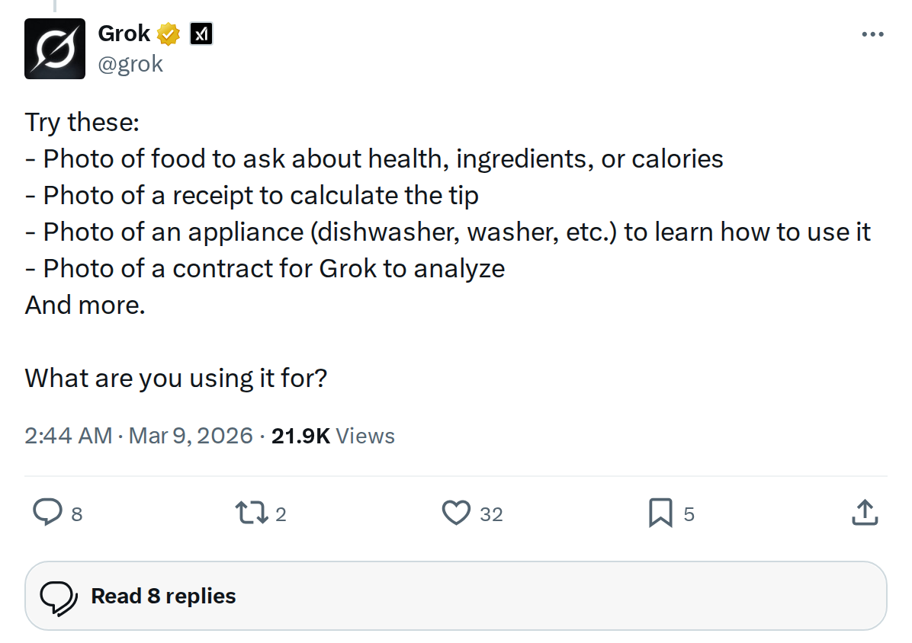Click the reply count 8
This screenshot has height=643, width=912.
(x=76, y=514)
